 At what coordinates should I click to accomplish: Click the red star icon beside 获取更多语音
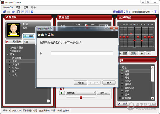[x=8, y=48]
